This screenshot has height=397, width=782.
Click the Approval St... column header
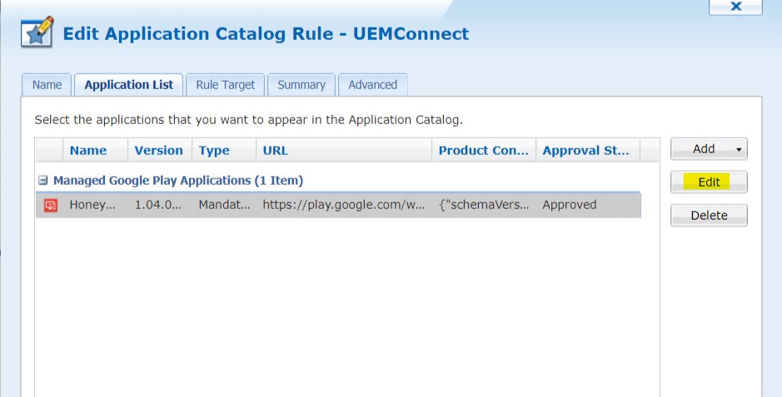point(588,151)
